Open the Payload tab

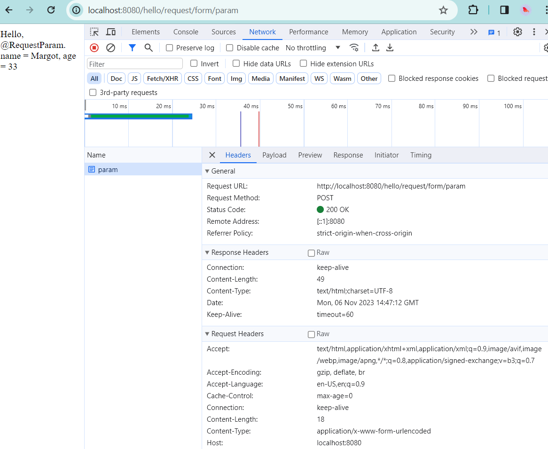(274, 155)
